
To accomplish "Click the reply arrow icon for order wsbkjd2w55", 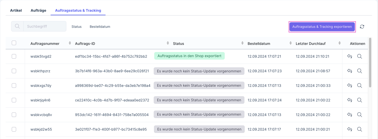I will (x=350, y=129).
